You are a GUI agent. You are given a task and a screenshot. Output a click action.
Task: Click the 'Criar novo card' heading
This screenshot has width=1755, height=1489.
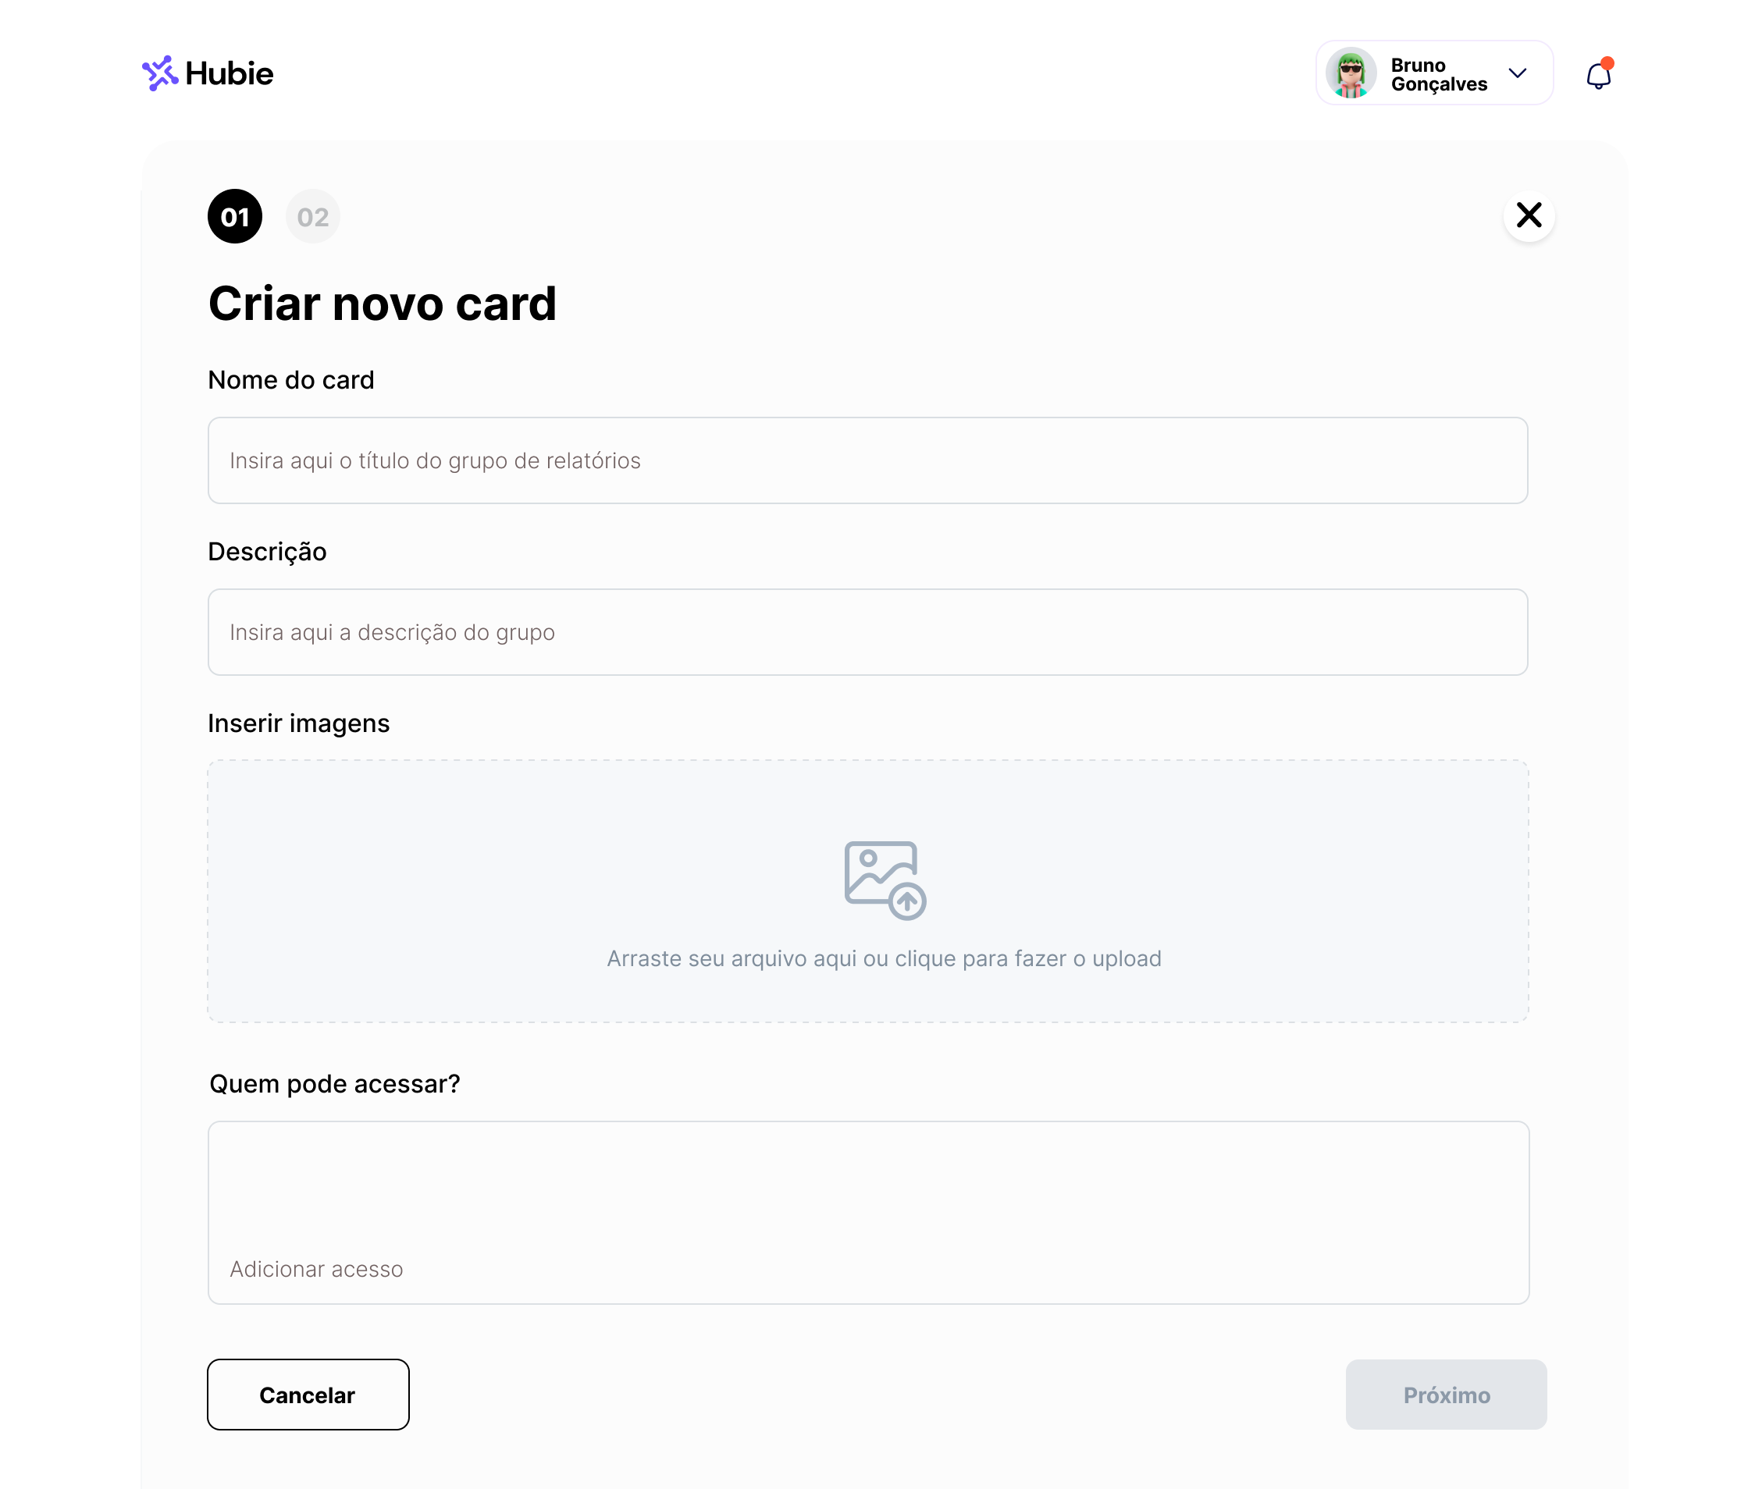click(x=382, y=304)
